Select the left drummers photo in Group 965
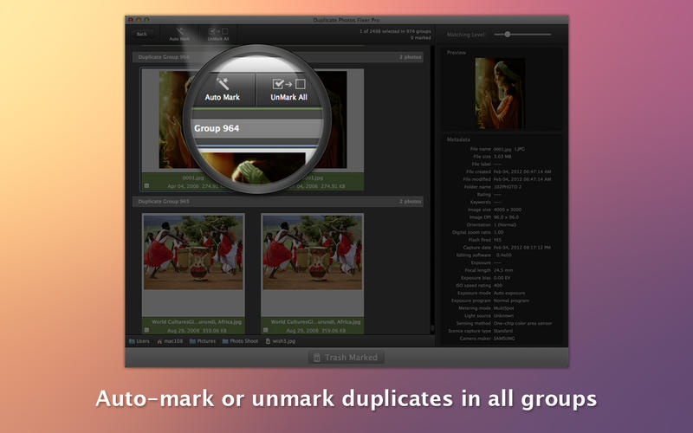Image resolution: width=693 pixels, height=433 pixels. [x=193, y=251]
